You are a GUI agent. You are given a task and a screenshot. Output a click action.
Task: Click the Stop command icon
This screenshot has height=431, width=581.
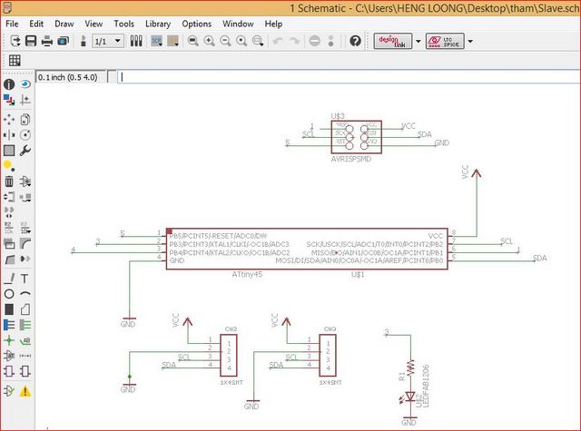pyautogui.click(x=315, y=41)
